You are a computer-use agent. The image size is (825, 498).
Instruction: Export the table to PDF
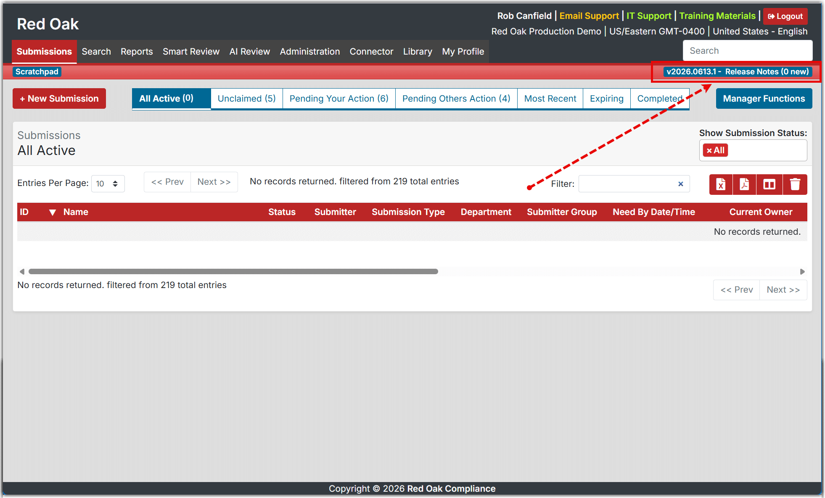(744, 184)
